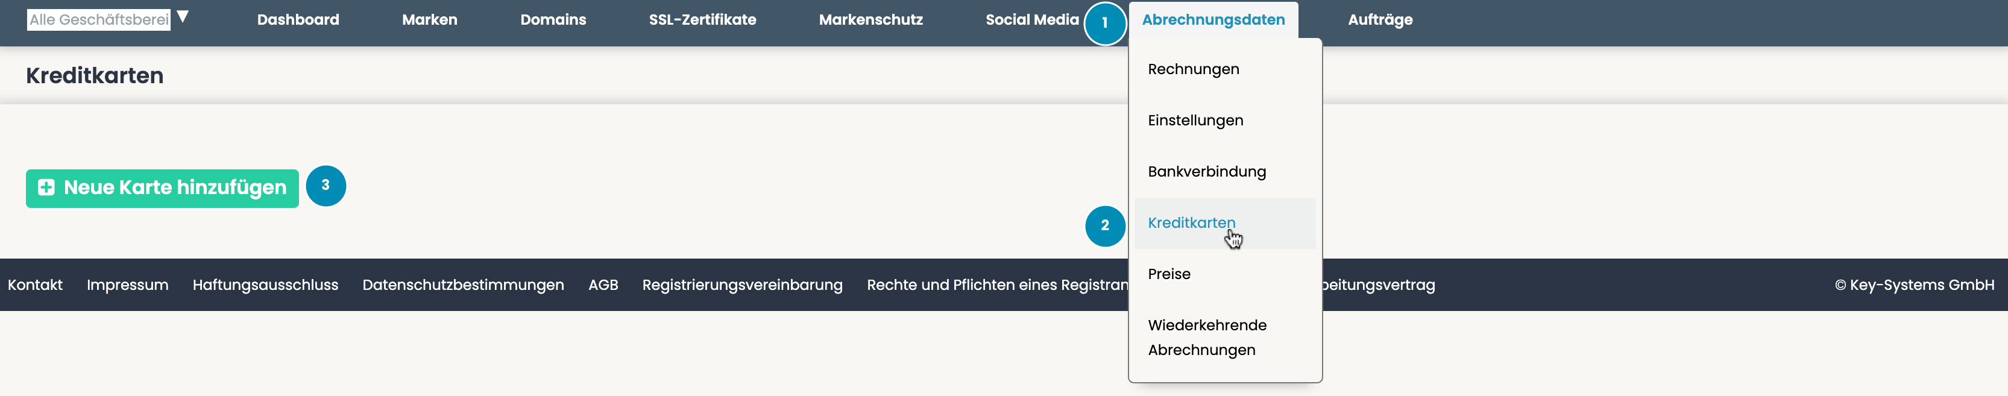Open the Dashboard menu item
This screenshot has width=2008, height=396.
point(298,19)
